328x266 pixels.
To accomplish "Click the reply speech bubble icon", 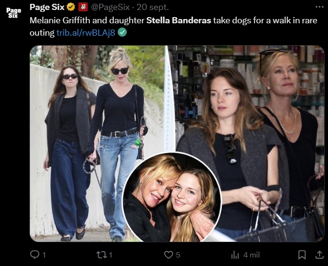I will click(35, 255).
